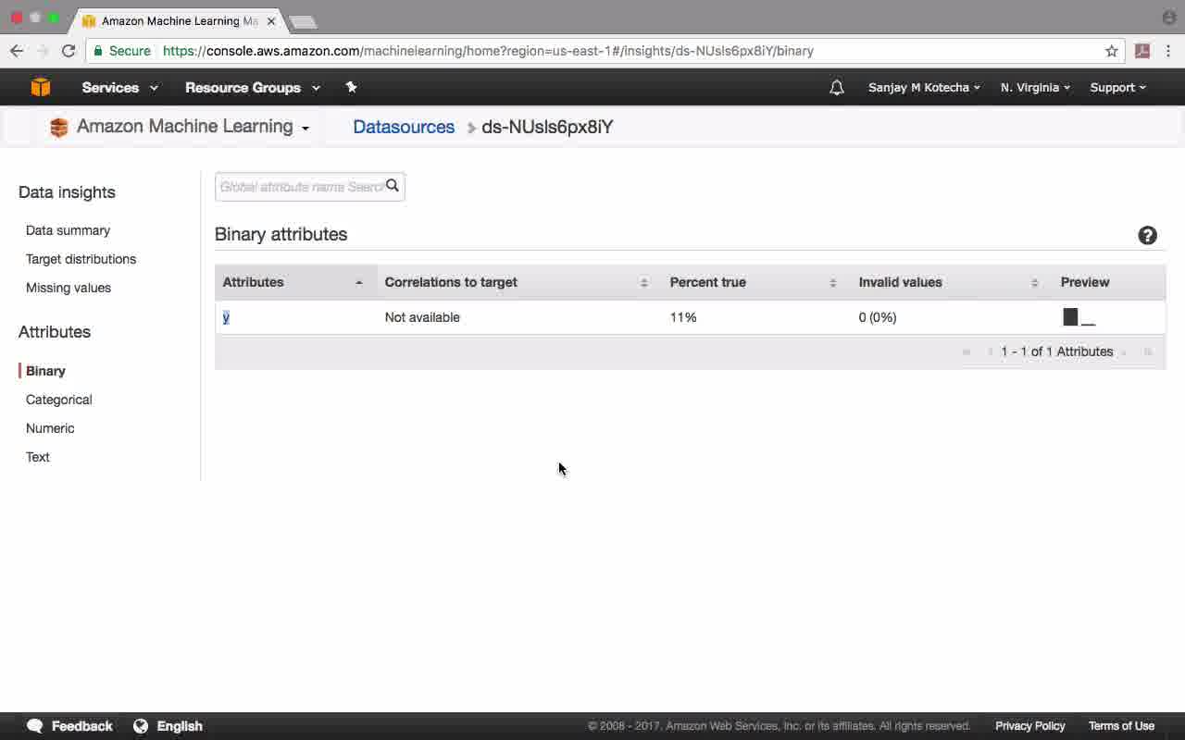Click the globe language icon

(141, 726)
